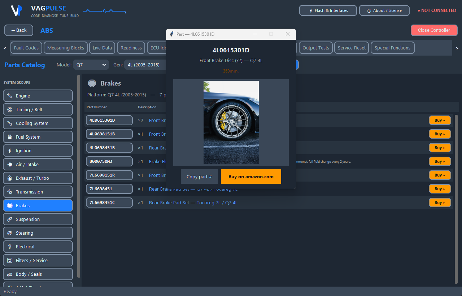The height and width of the screenshot is (296, 462).
Task: Click the NOT CONNECTED status text
Action: click(437, 10)
